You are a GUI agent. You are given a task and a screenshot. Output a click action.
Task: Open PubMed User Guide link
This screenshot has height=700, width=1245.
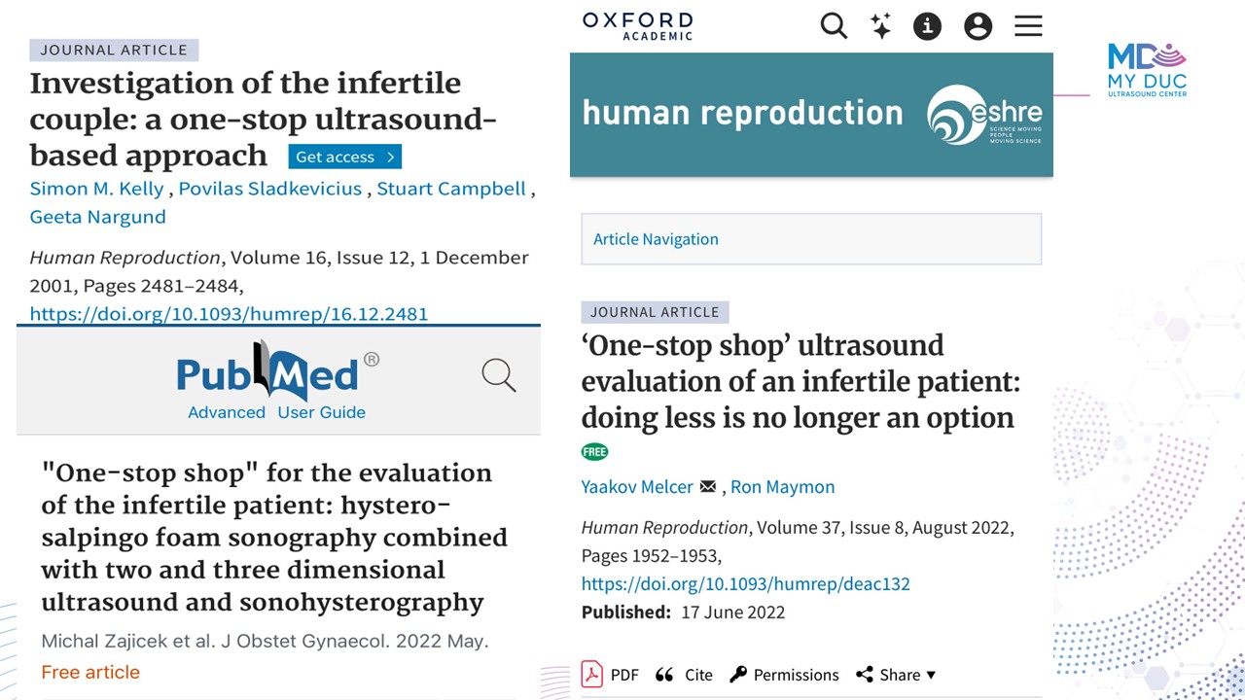point(322,412)
